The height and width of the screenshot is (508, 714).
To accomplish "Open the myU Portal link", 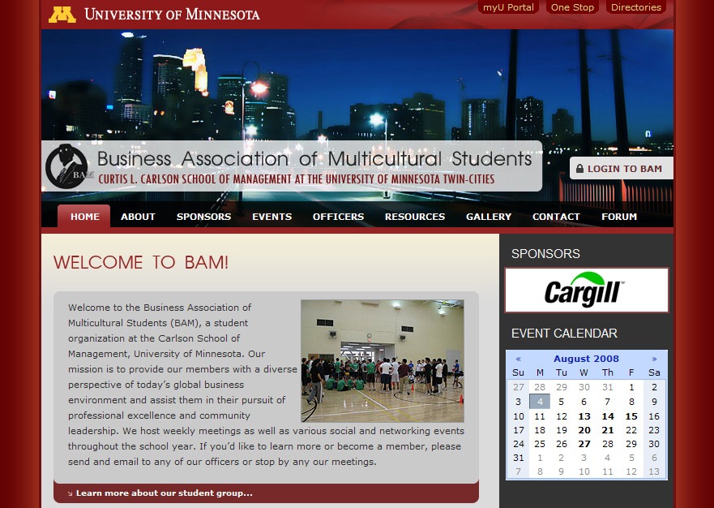I will [508, 7].
